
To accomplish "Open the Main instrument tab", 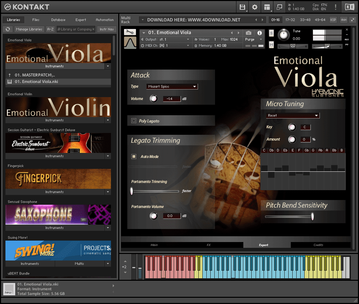I will point(154,245).
